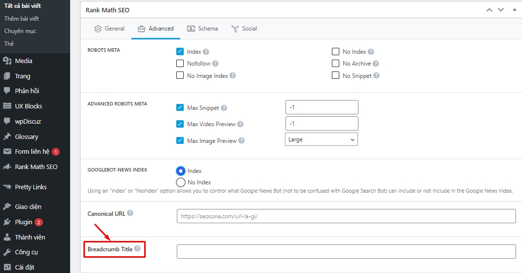Click help icon next to No Index checkbox
Screen dimensions: 522x273
coord(371,52)
